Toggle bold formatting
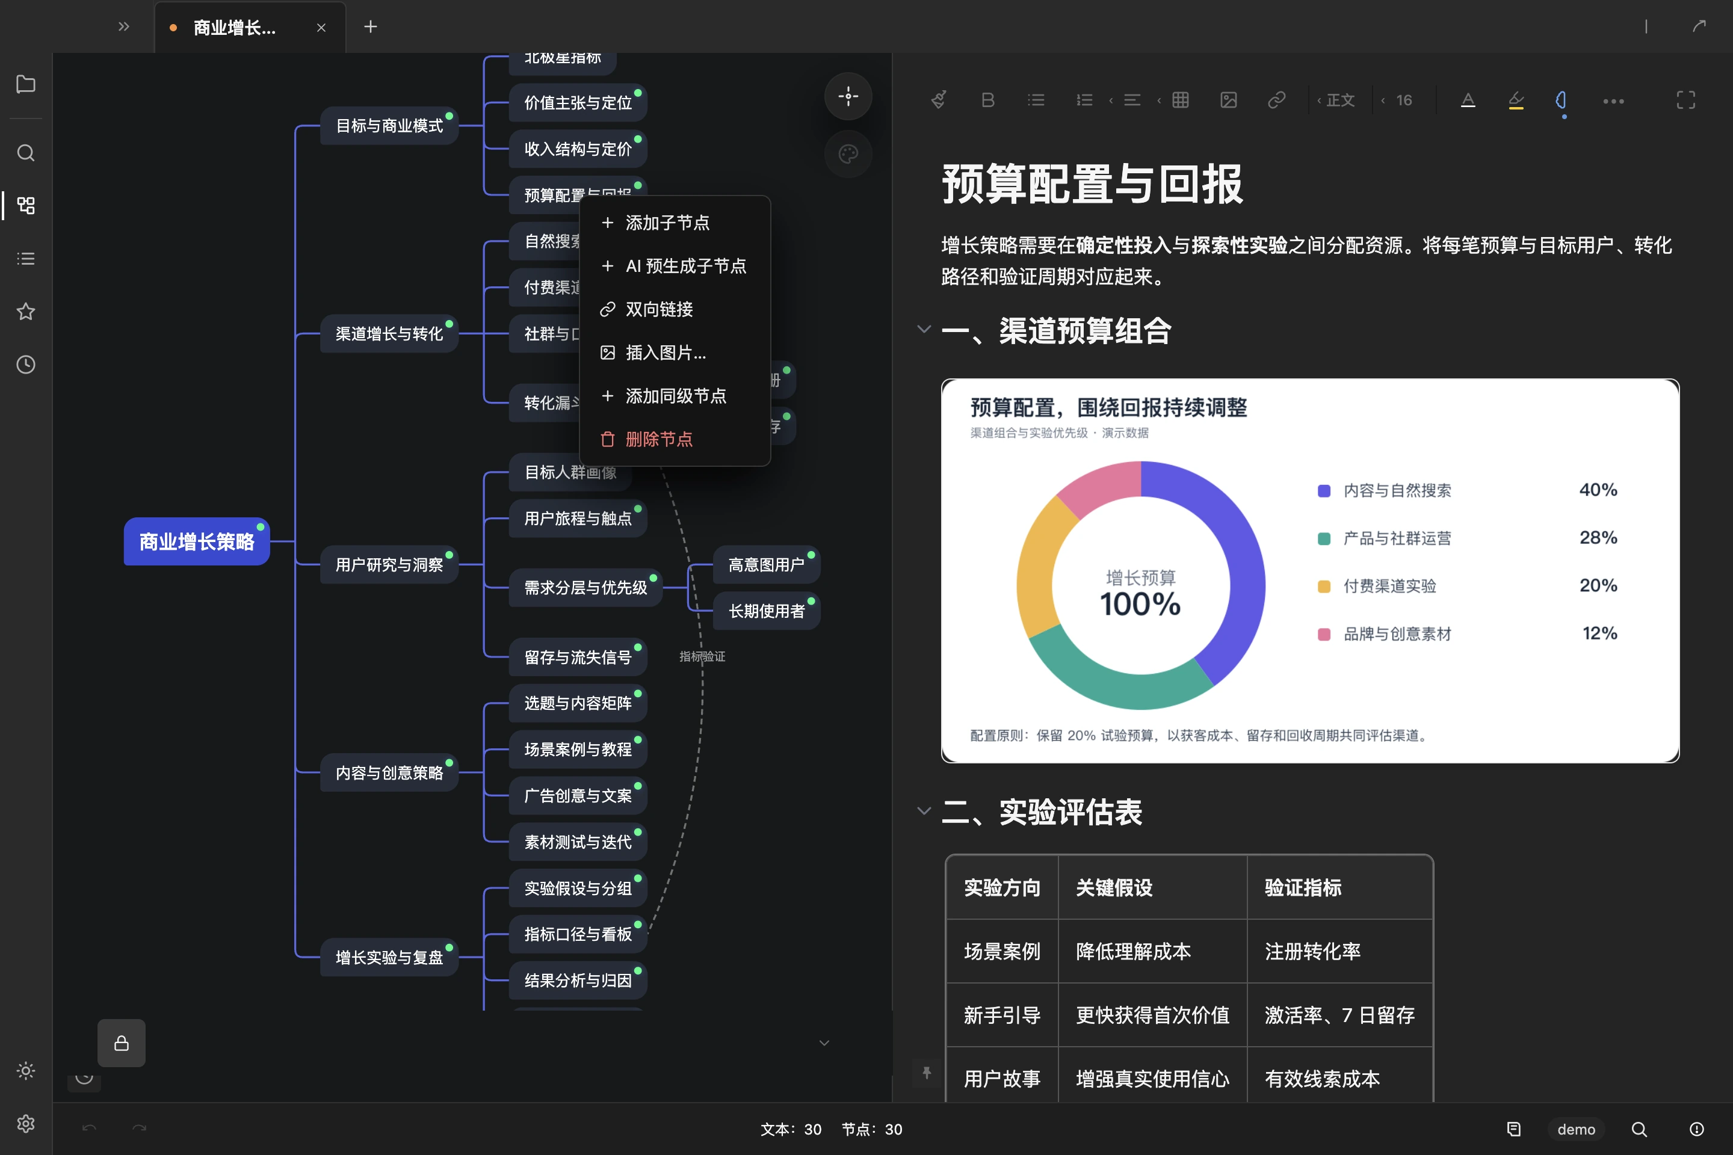The image size is (1733, 1155). (988, 100)
